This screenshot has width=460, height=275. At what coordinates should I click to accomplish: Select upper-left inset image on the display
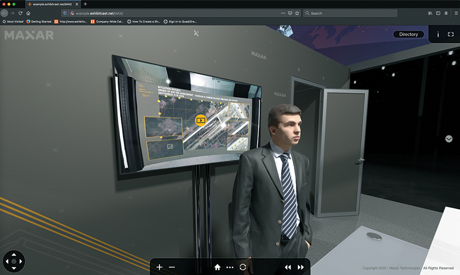coord(164,127)
